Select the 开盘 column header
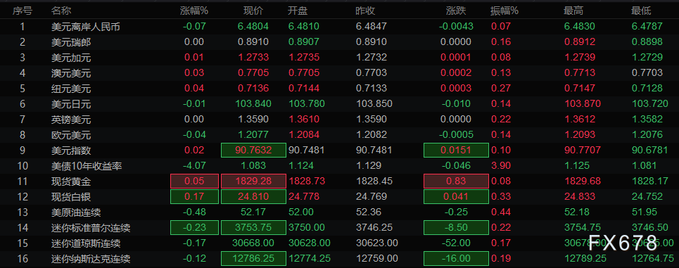Image resolution: width=679 pixels, height=268 pixels. coord(298,11)
